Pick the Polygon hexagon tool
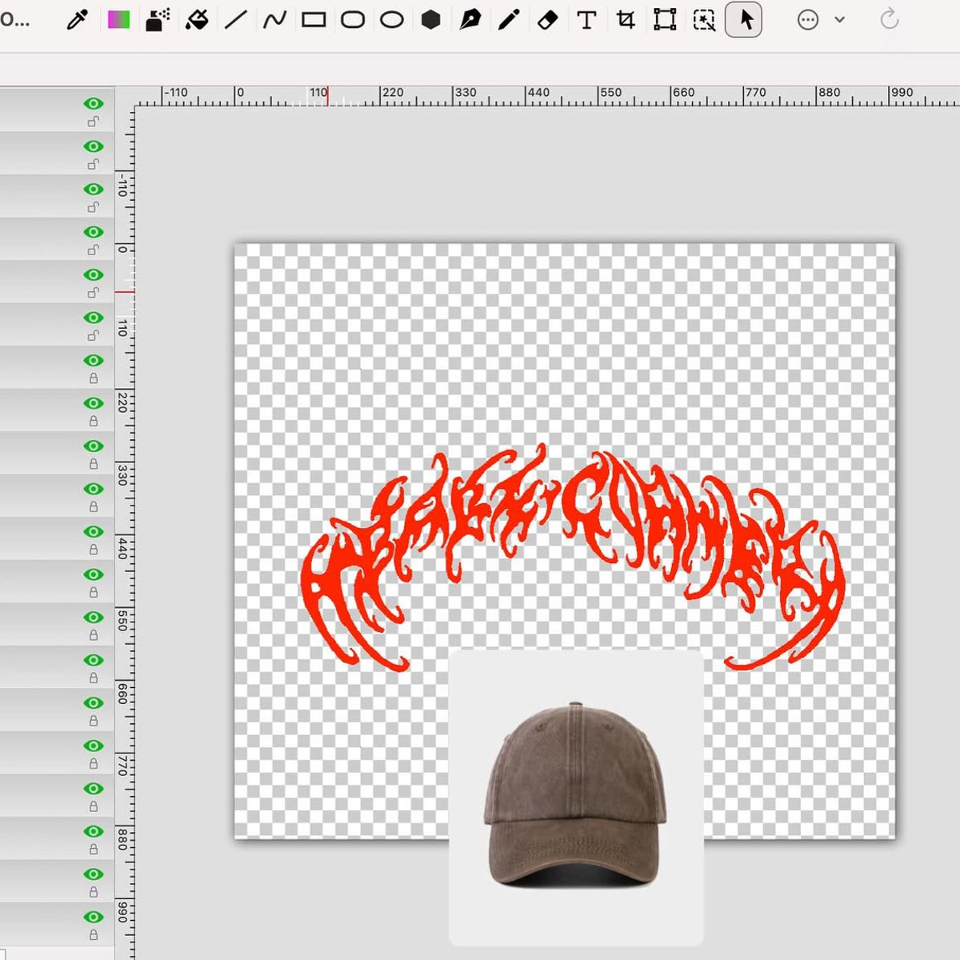This screenshot has width=960, height=960. click(x=430, y=20)
